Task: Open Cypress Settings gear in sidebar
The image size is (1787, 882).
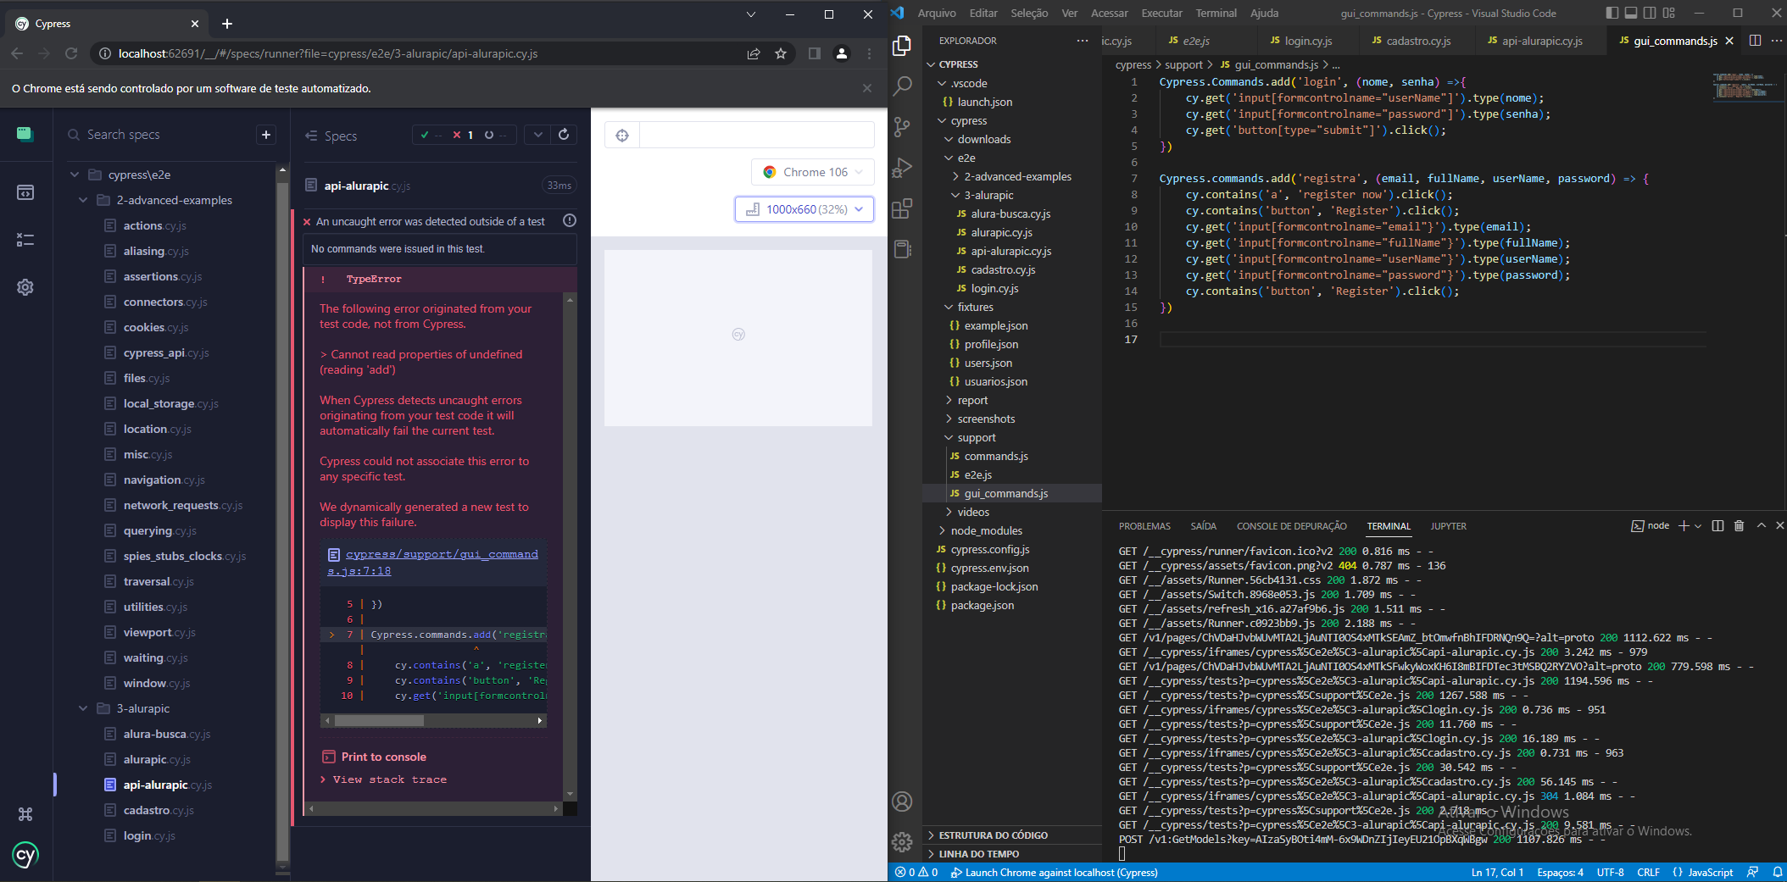Action: 25,287
